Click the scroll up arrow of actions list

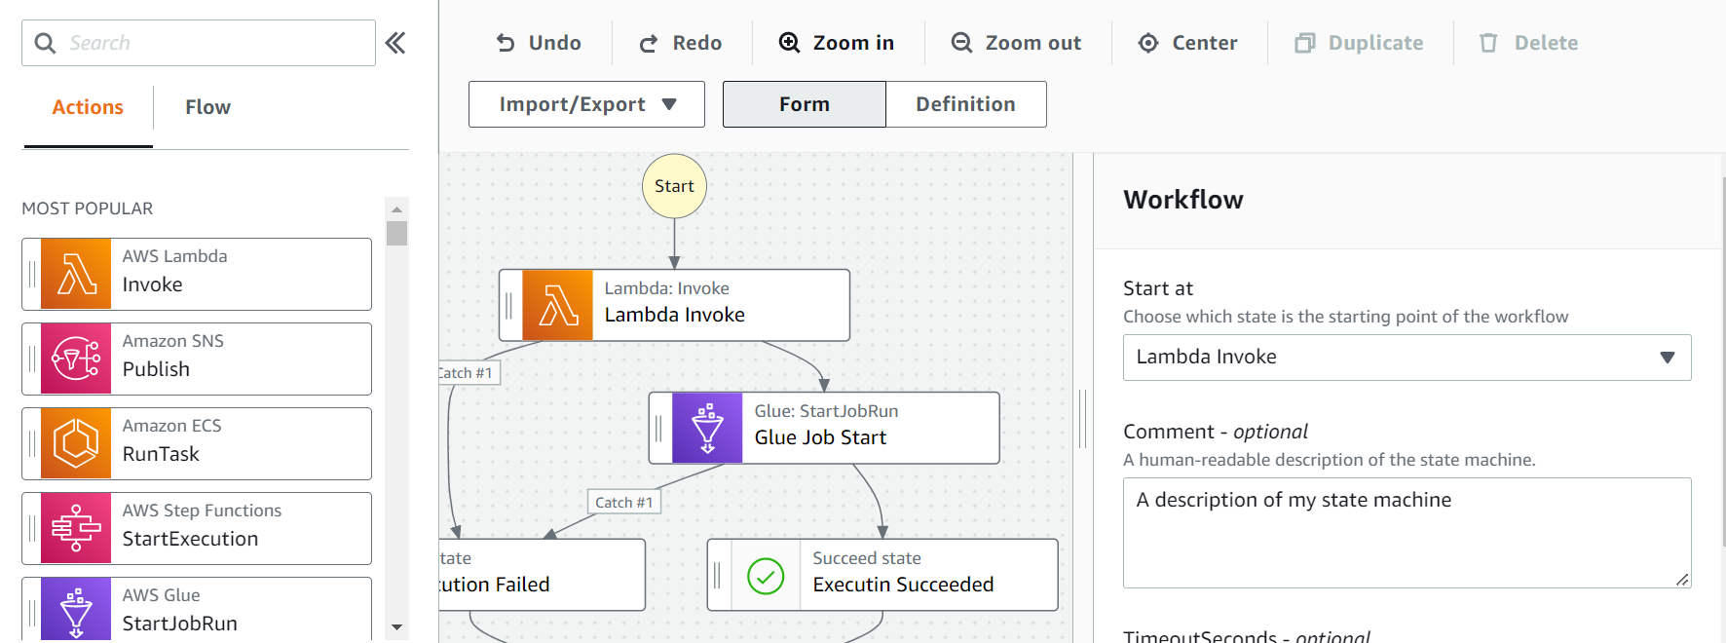[x=396, y=209]
